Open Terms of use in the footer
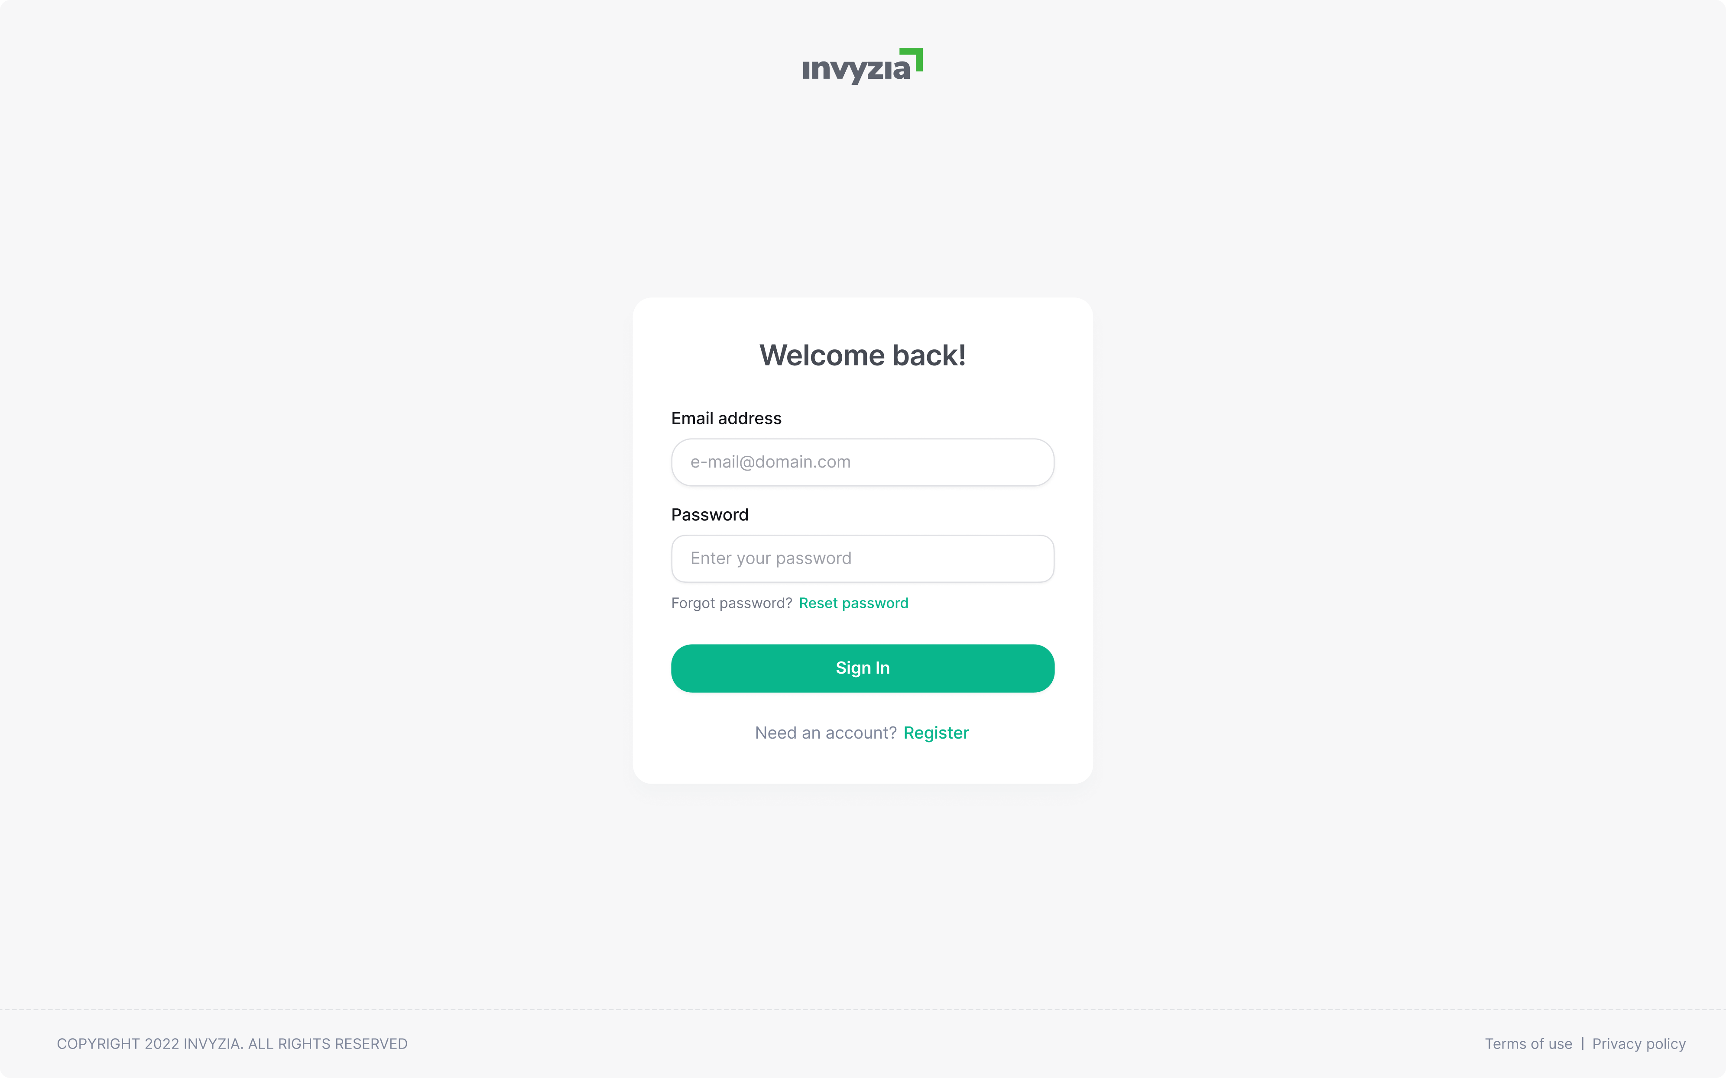Screen dimensions: 1726x1078 (x=1528, y=1044)
